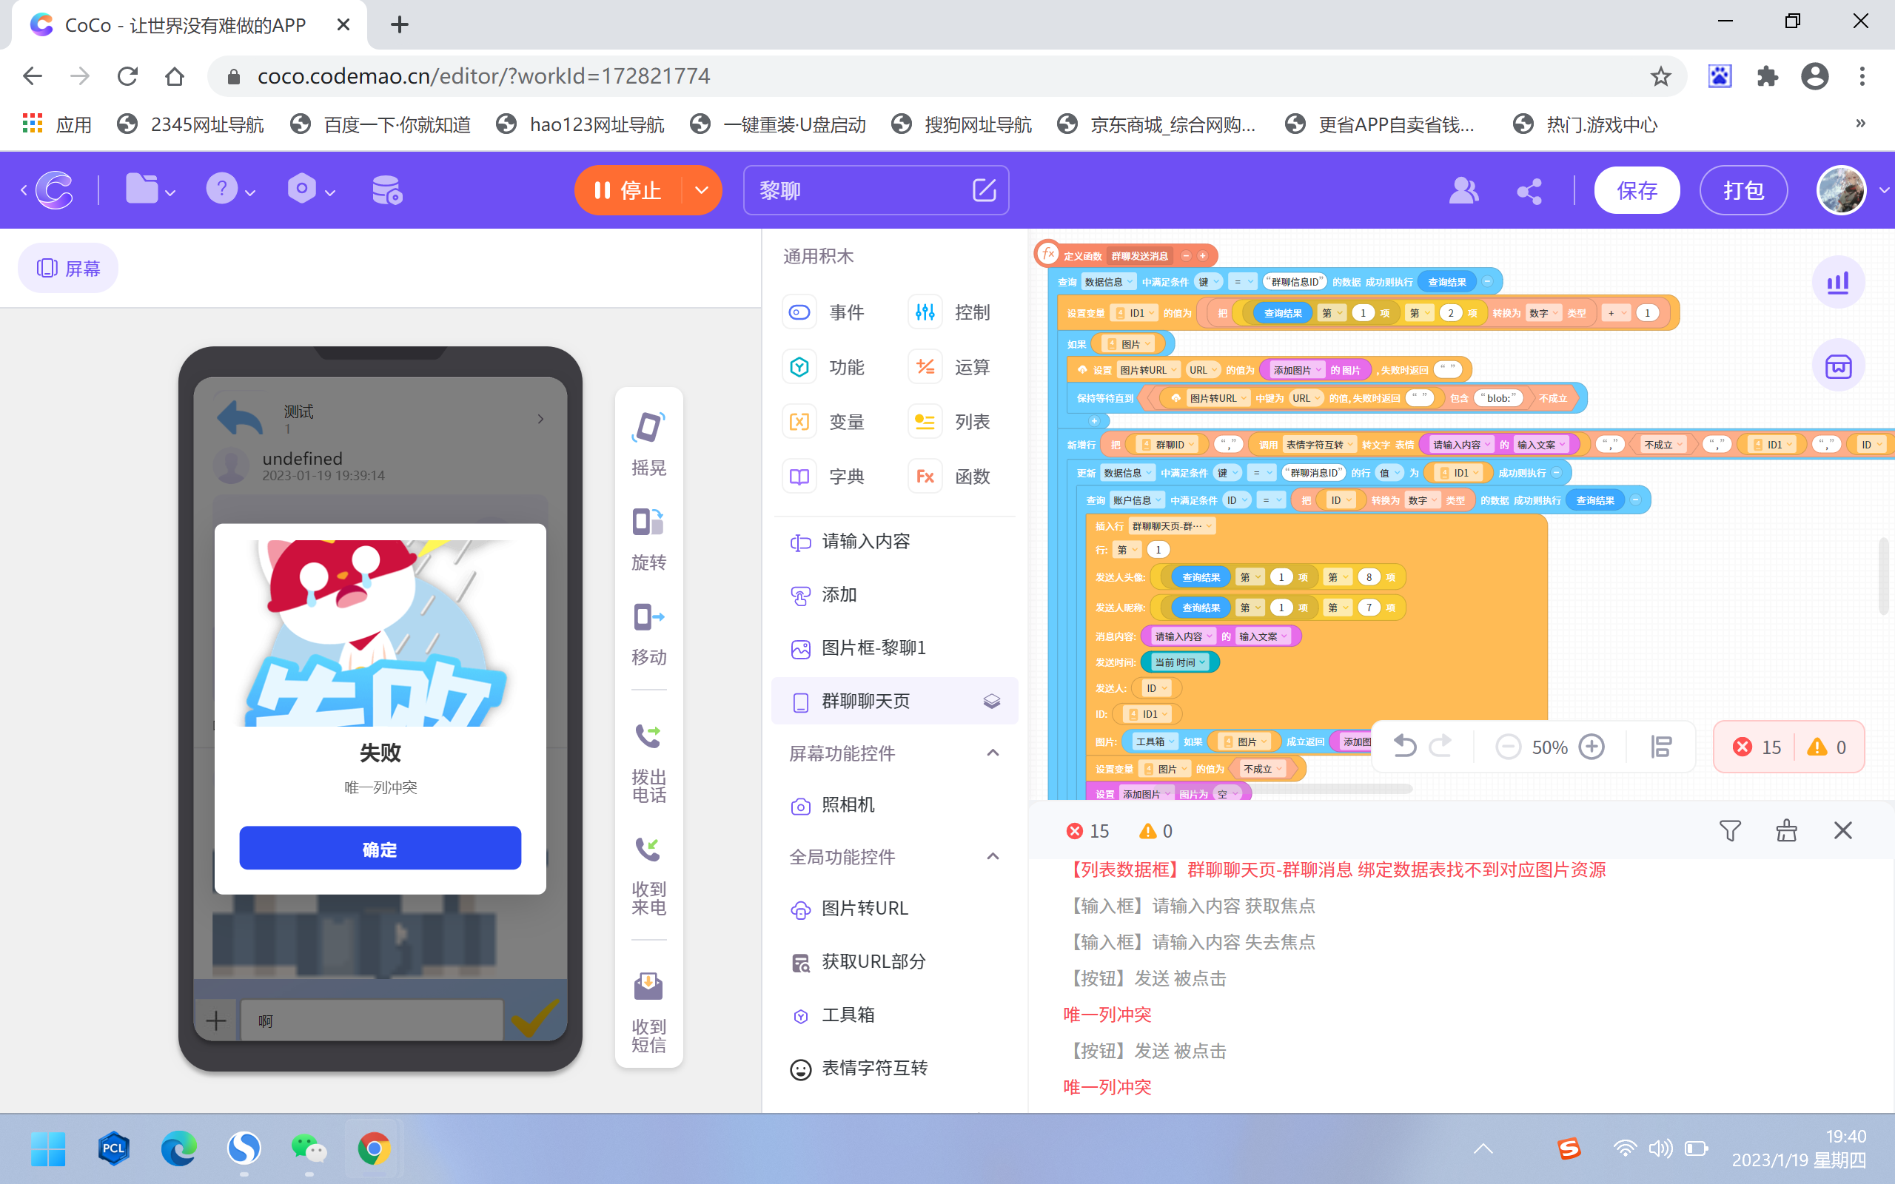The image size is (1895, 1184).
Task: Simulate 拨出电话 outgoing call
Action: coord(648,763)
